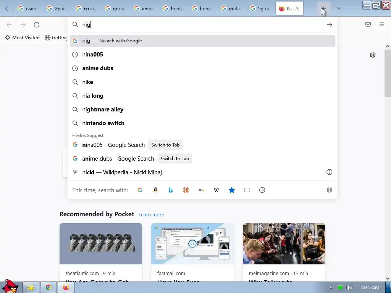Screen dimensions: 391x293
Task: Search this time with Google icon
Action: pyautogui.click(x=140, y=190)
